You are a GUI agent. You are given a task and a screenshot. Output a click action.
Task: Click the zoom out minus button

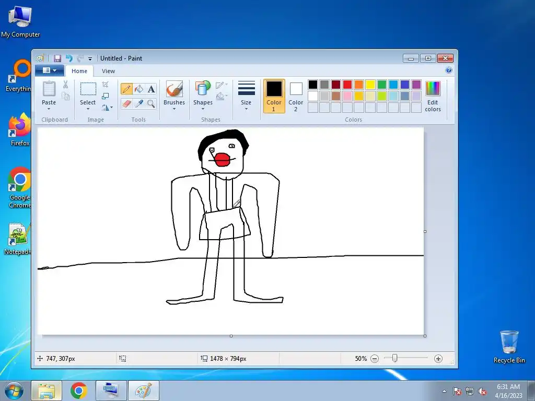pyautogui.click(x=375, y=359)
